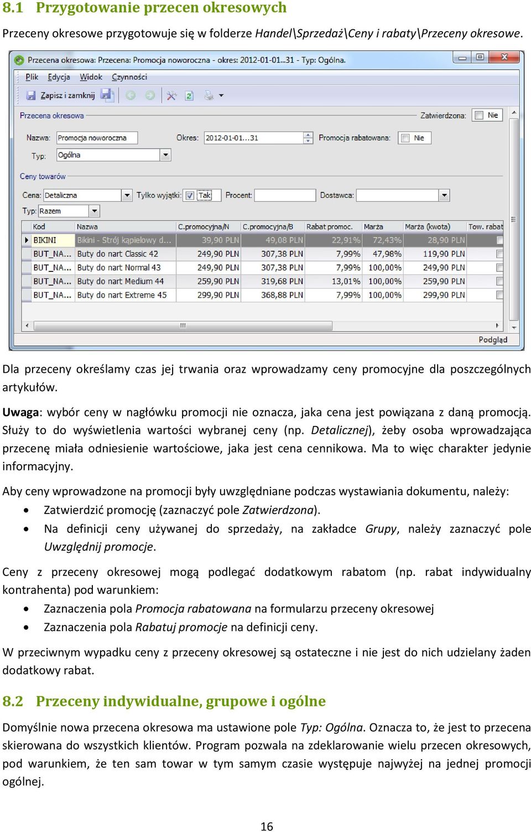
Task: Click the 47,98% marża cell
Action: pyautogui.click(x=383, y=254)
